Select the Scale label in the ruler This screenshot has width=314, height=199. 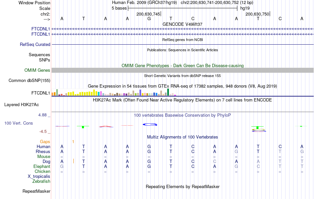coord(45,8)
